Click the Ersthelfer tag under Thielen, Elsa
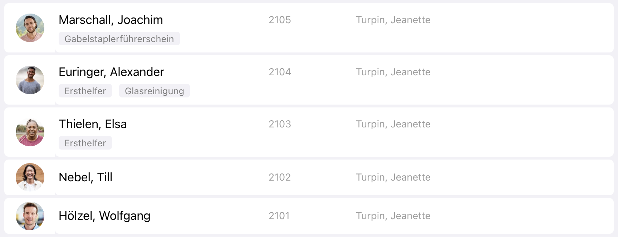618x237 pixels. [85, 143]
